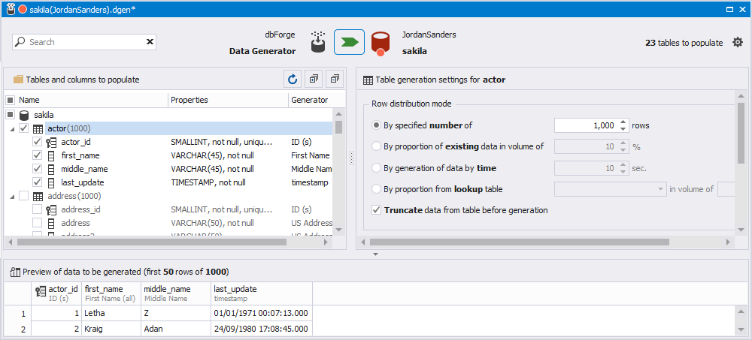Click the key icon beside address_id in the tree
This screenshot has width=752, height=340.
51,209
